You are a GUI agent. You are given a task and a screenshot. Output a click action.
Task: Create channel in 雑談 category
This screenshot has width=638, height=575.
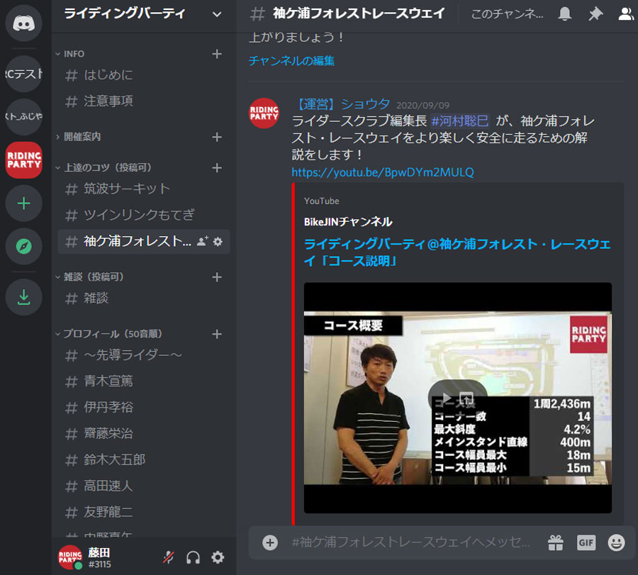click(217, 277)
